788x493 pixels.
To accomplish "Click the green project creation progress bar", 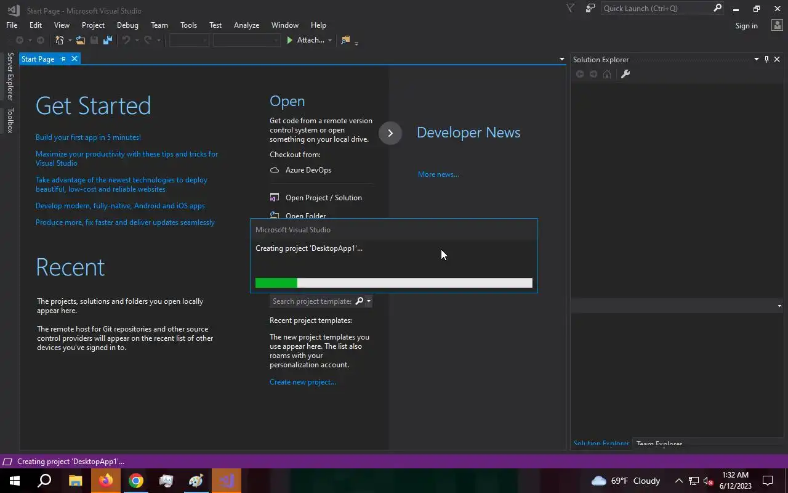I will click(394, 283).
